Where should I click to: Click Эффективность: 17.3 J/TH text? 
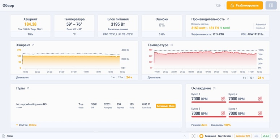[207, 34]
